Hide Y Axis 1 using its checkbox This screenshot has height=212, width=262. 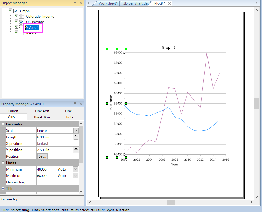pos(16,27)
